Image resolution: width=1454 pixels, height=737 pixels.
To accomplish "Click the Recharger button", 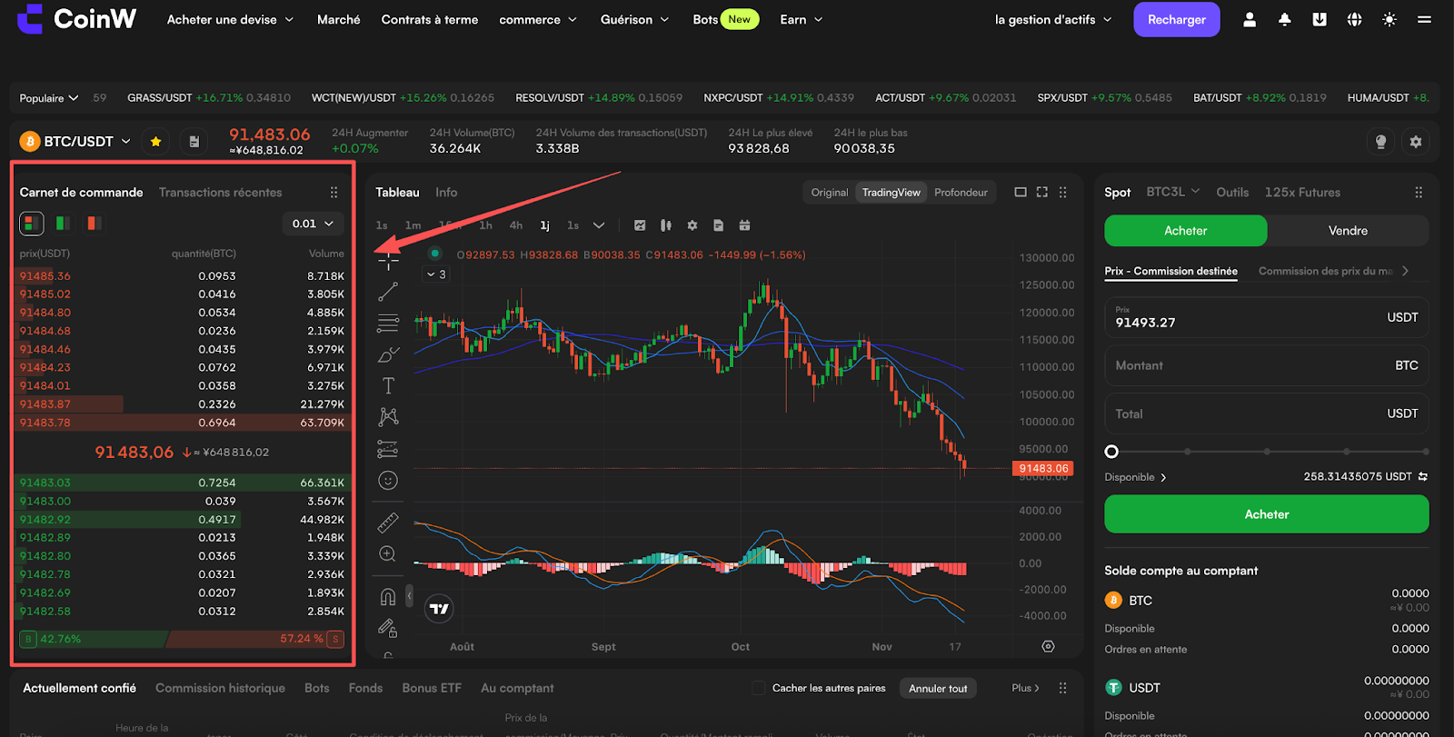I will (1177, 19).
